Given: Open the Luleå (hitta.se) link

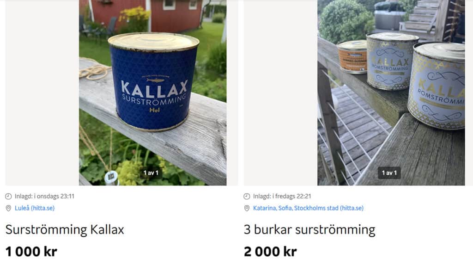Looking at the screenshot, I should pyautogui.click(x=35, y=208).
